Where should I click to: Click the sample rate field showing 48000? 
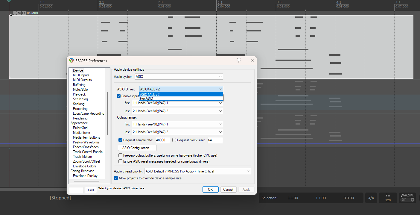162,140
